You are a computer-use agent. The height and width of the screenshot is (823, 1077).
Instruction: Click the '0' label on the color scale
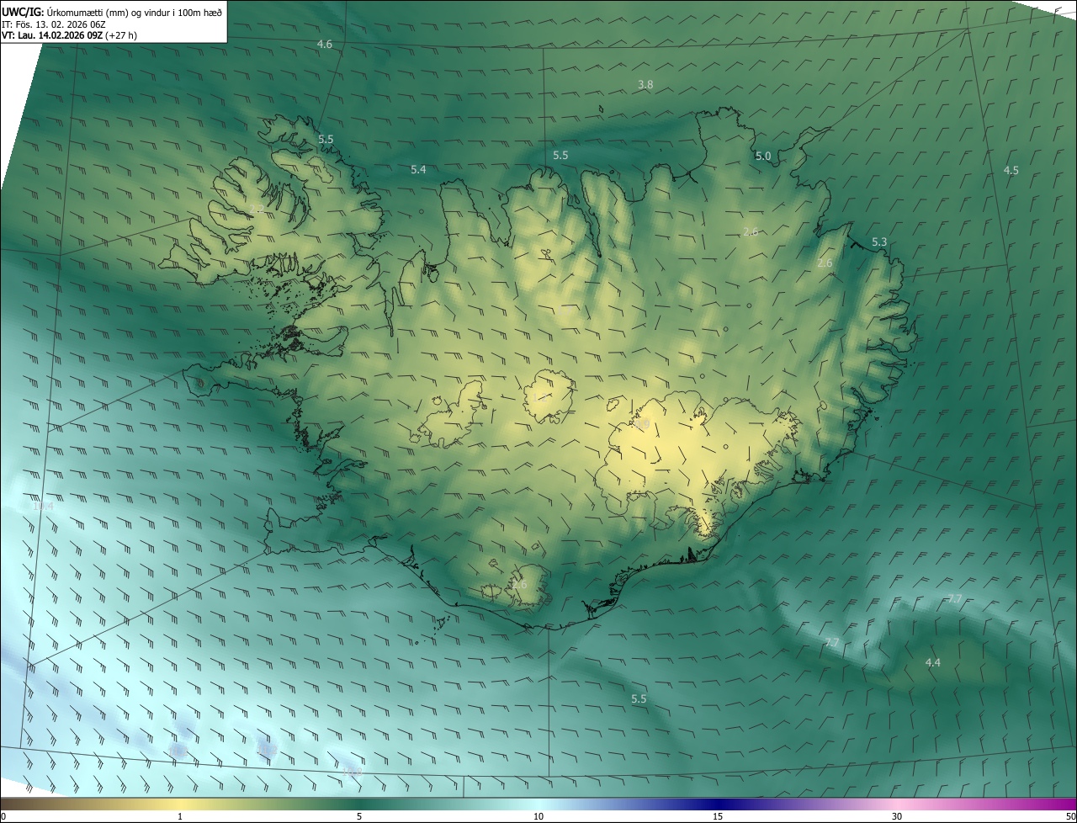coord(3,816)
